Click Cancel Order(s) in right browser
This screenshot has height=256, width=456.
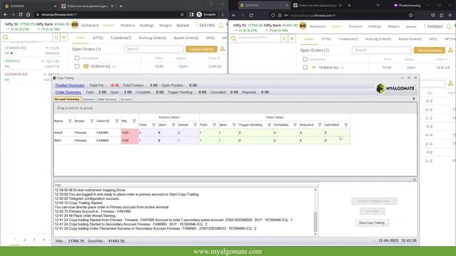[429, 50]
